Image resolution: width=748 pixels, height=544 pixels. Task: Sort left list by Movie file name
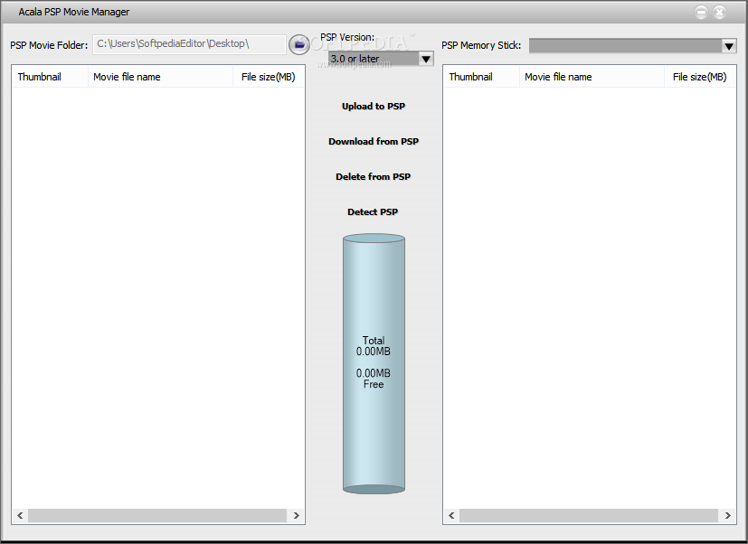pos(161,77)
